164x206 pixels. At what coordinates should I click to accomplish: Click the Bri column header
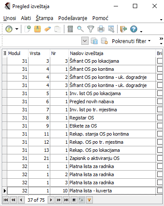pos(159,53)
